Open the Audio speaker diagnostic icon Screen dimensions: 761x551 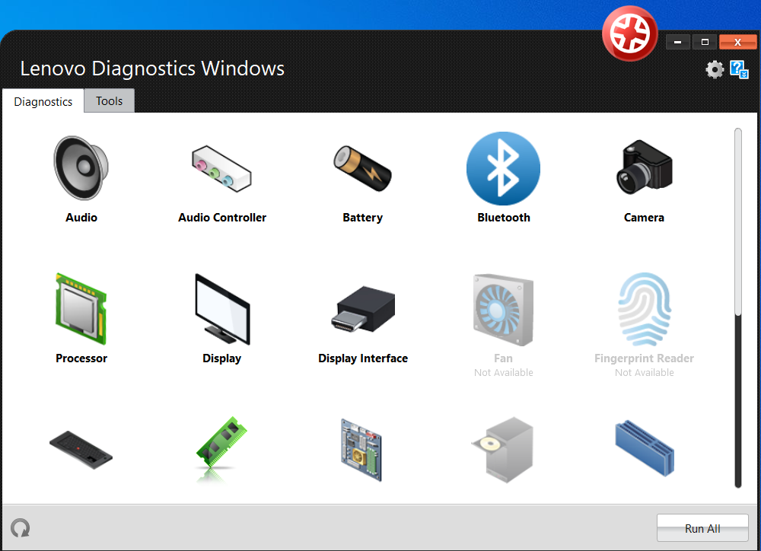[x=81, y=168]
